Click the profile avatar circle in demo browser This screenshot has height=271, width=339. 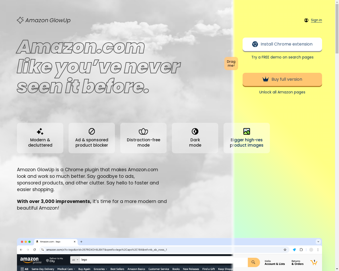point(311,250)
